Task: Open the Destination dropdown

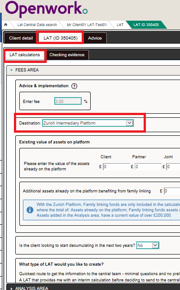Action: [x=88, y=123]
